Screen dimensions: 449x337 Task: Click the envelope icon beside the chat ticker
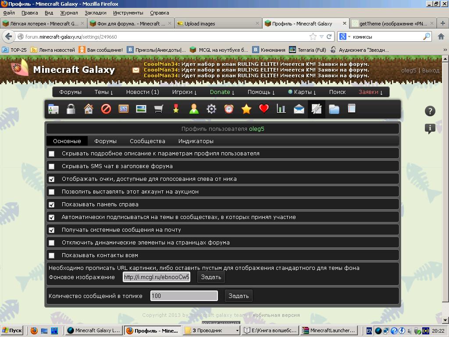click(136, 70)
